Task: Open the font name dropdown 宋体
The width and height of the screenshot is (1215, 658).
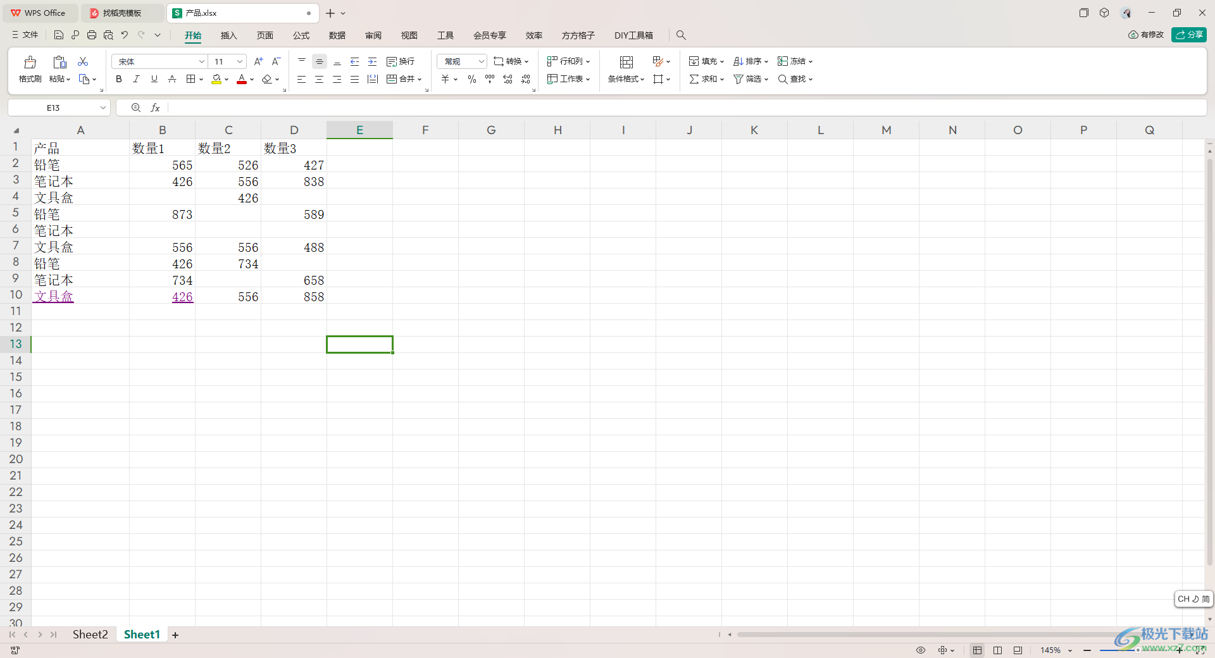Action: click(202, 61)
